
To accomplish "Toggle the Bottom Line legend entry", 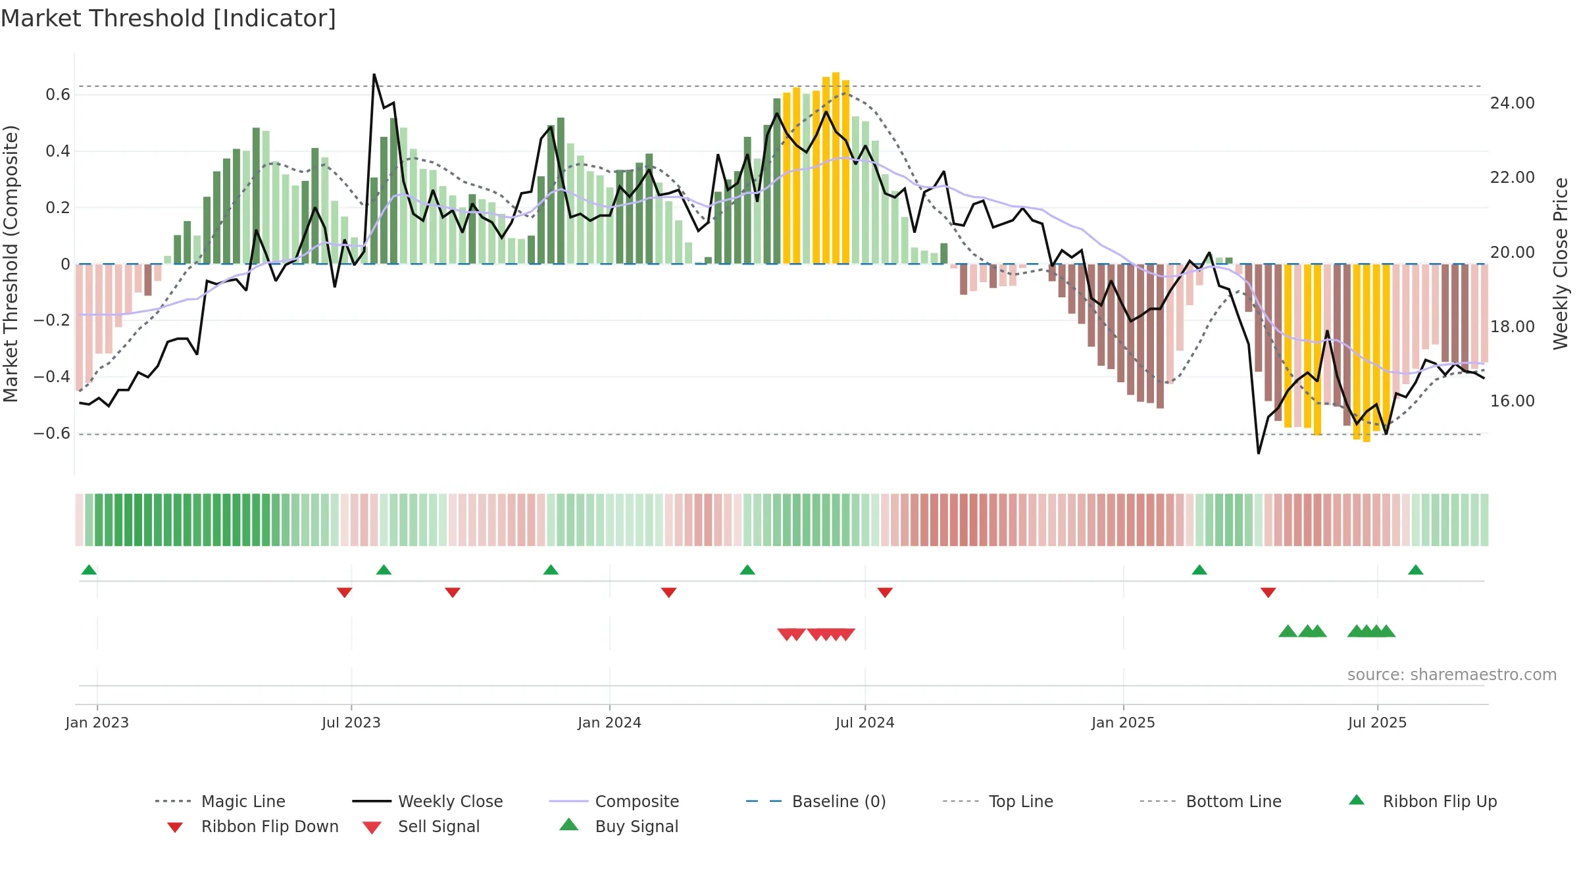I will (1211, 801).
